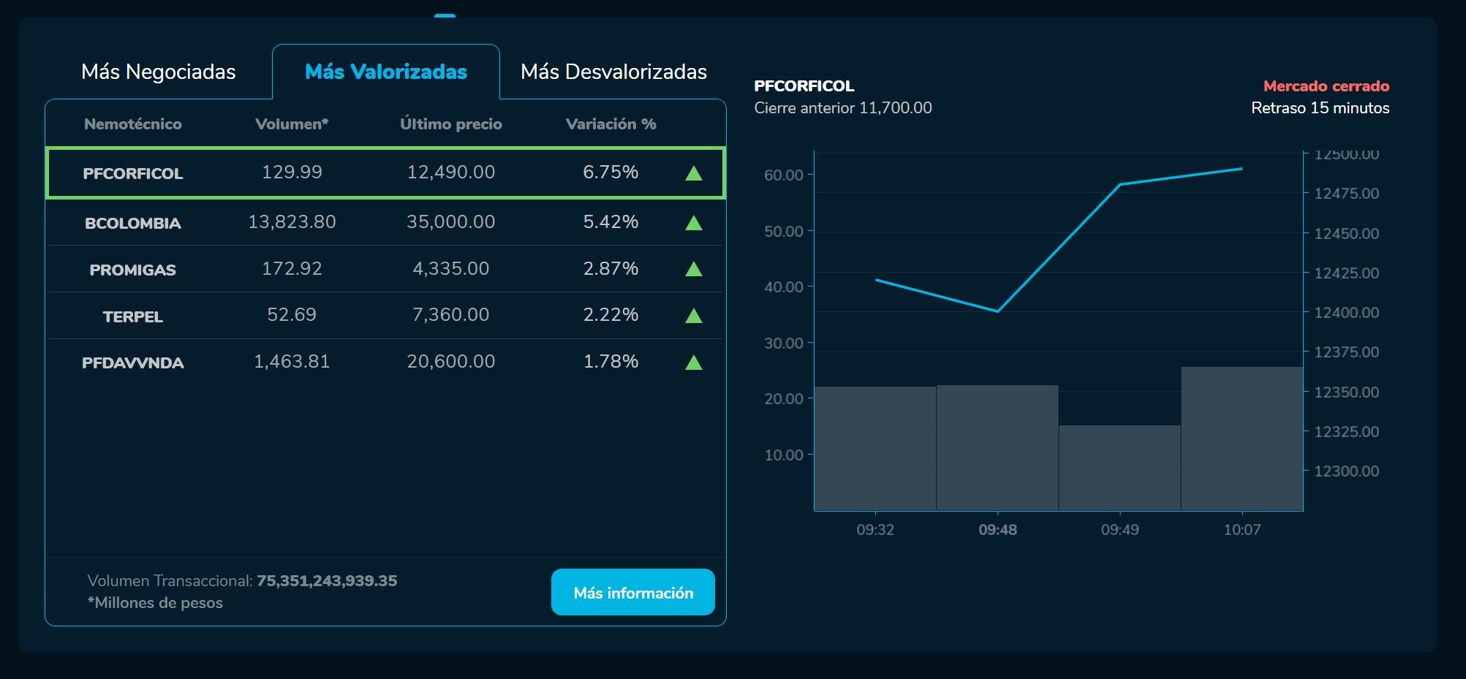Sort by the Variación % column header
Viewport: 1466px width, 679px height.
tap(611, 124)
